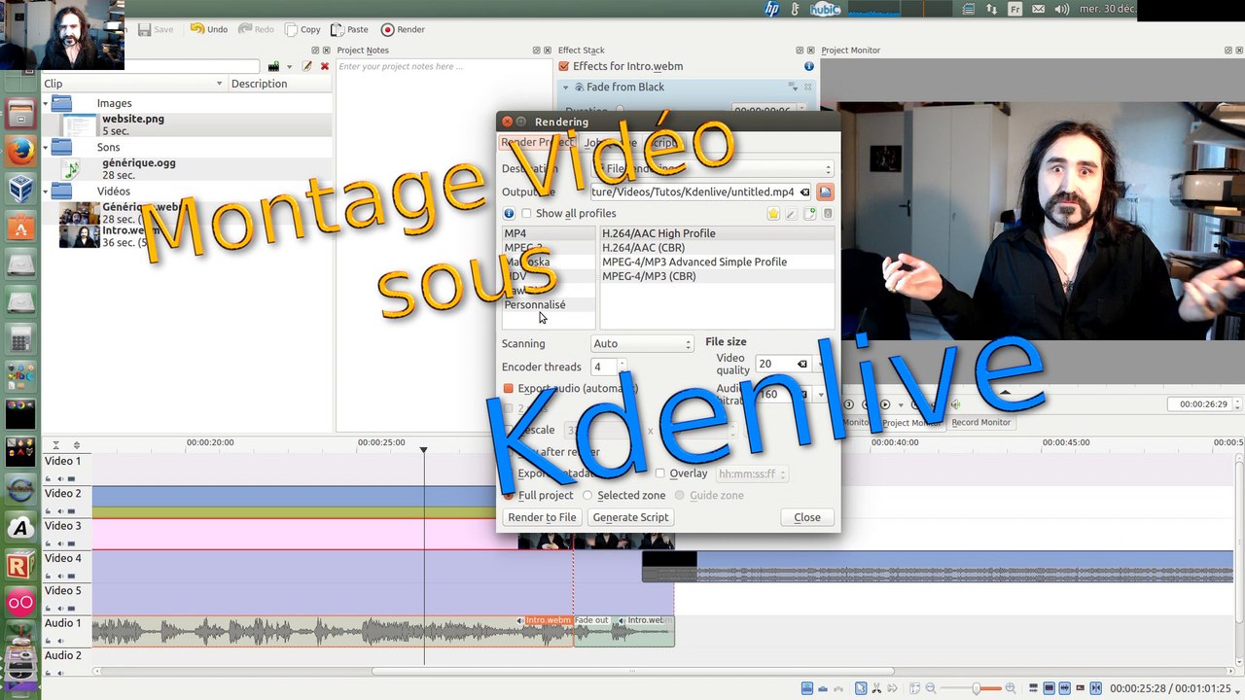Select the H.264/AAC High Profile row
The width and height of the screenshot is (1245, 700).
click(x=717, y=233)
